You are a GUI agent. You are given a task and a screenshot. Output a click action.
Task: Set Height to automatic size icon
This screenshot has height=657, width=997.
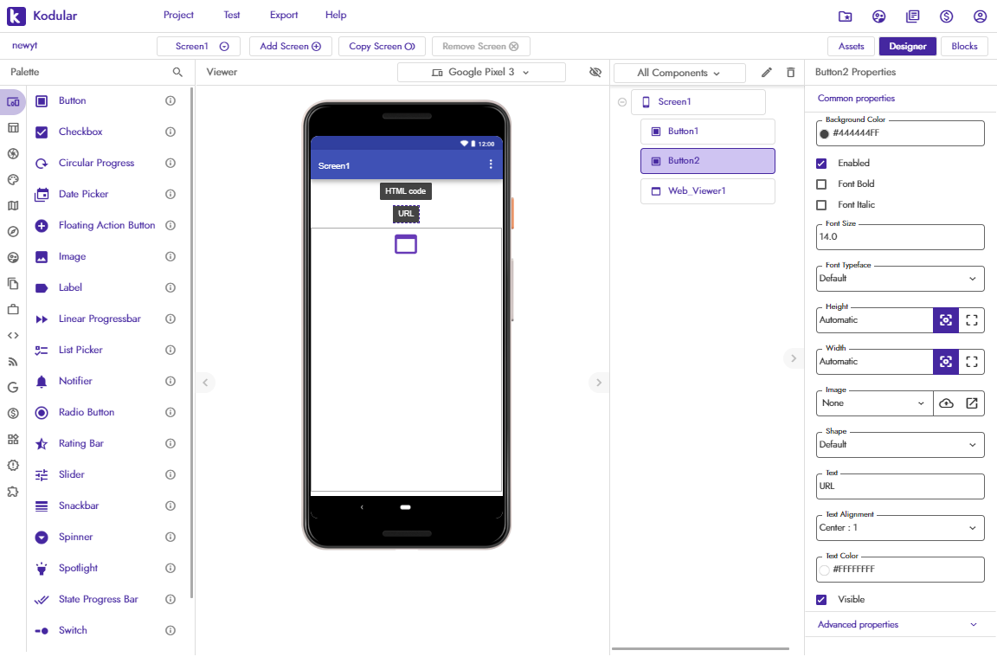pyautogui.click(x=945, y=320)
